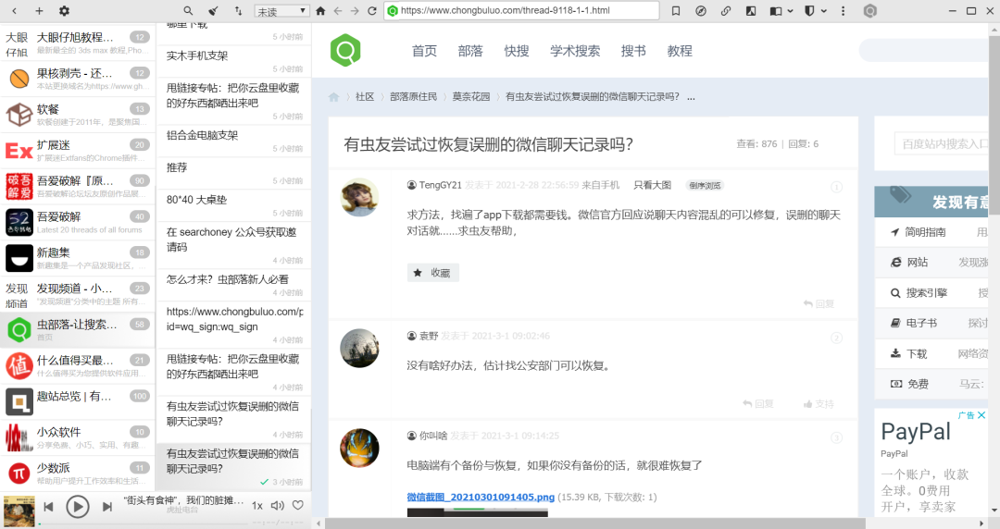Click the back chevron in the top bar

pyautogui.click(x=14, y=11)
